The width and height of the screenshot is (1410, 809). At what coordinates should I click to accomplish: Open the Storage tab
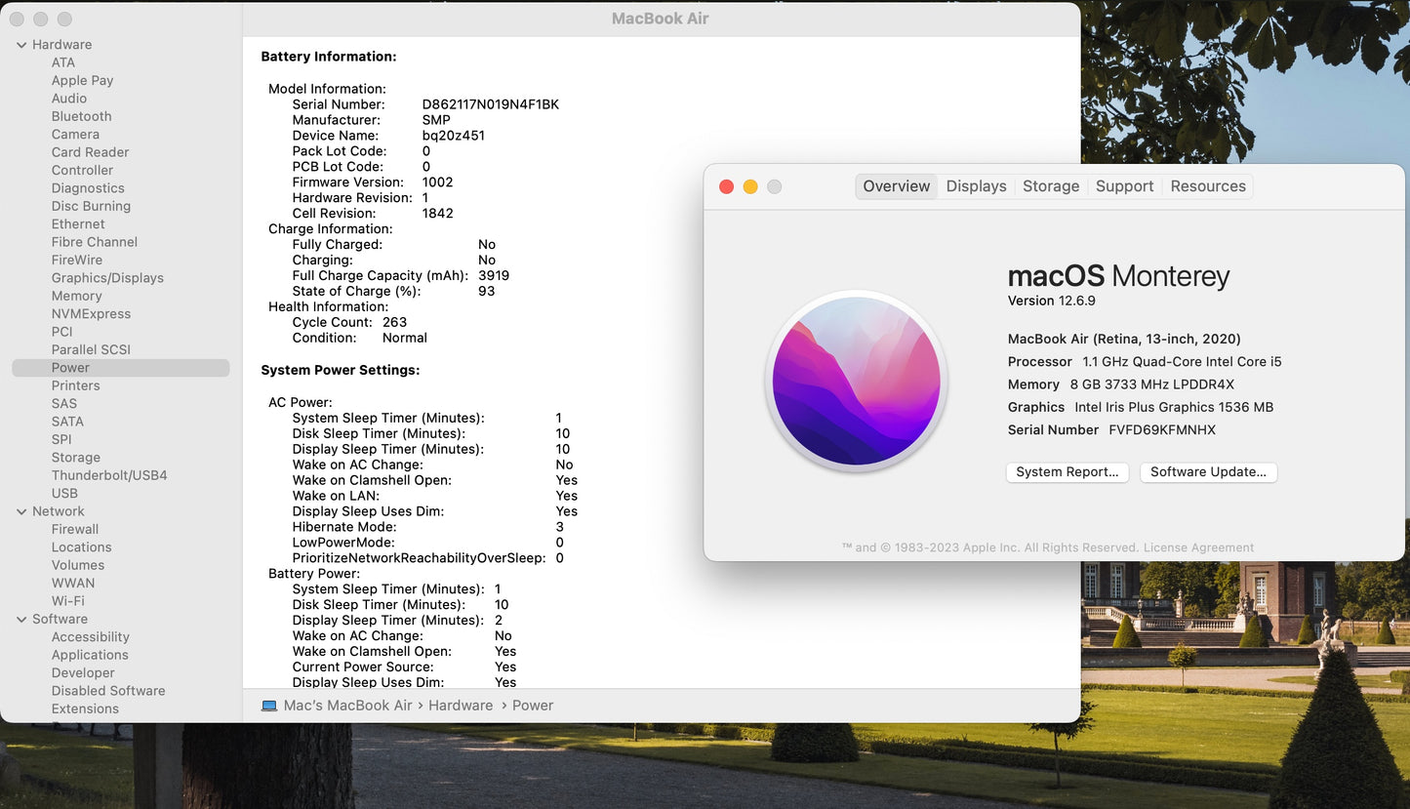(1051, 186)
